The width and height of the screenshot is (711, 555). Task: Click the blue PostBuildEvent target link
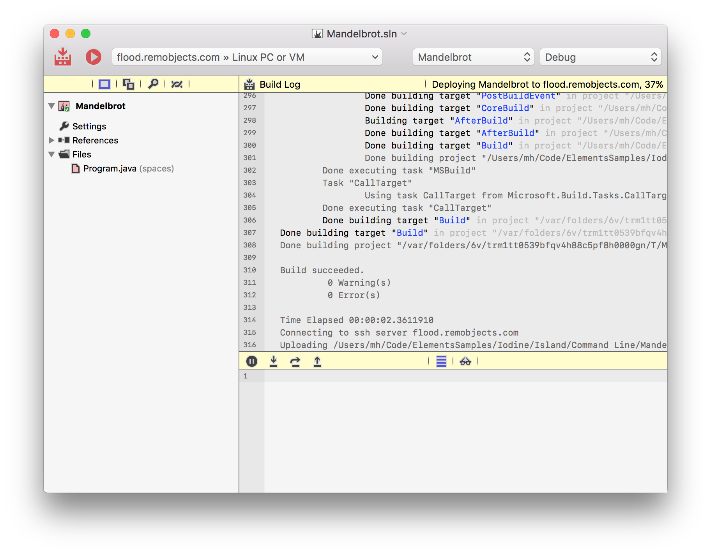click(x=518, y=96)
